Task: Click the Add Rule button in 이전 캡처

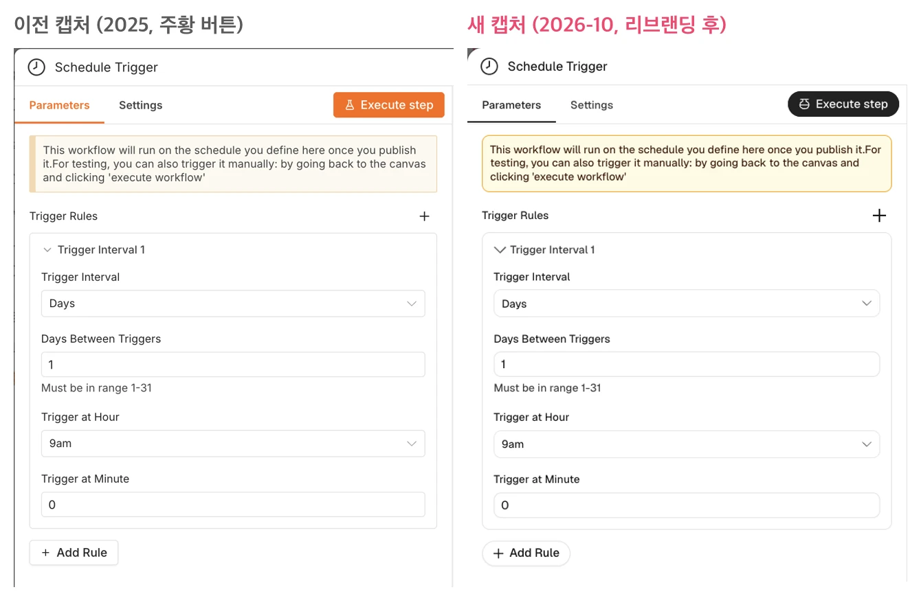Action: click(x=74, y=553)
